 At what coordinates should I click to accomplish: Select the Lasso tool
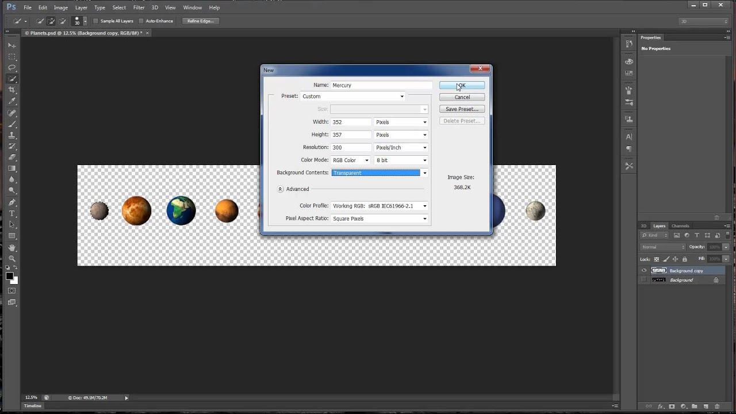click(12, 67)
